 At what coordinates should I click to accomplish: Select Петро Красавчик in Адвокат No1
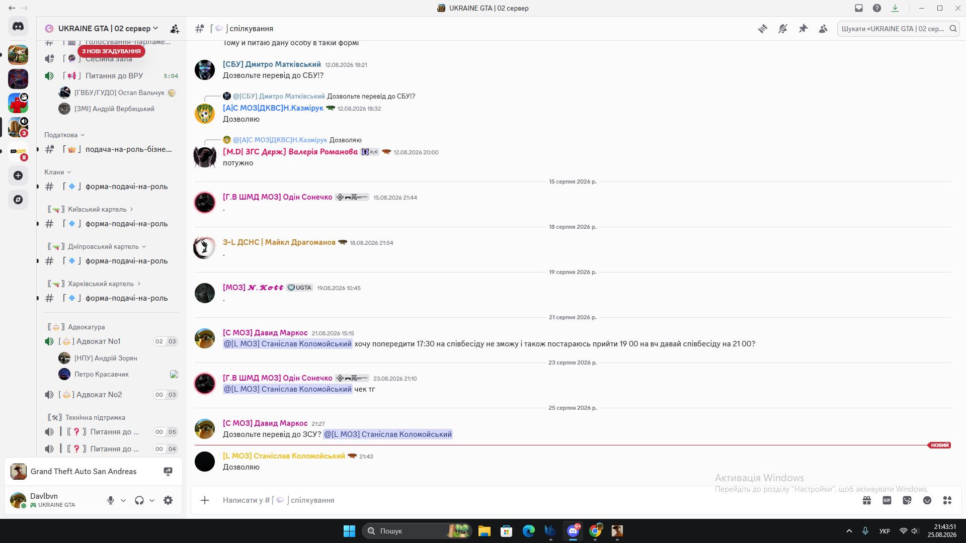(x=101, y=374)
